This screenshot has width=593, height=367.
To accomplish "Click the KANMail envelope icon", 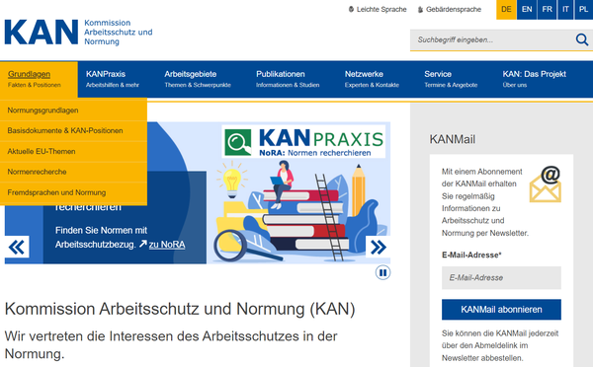I will coord(546,183).
